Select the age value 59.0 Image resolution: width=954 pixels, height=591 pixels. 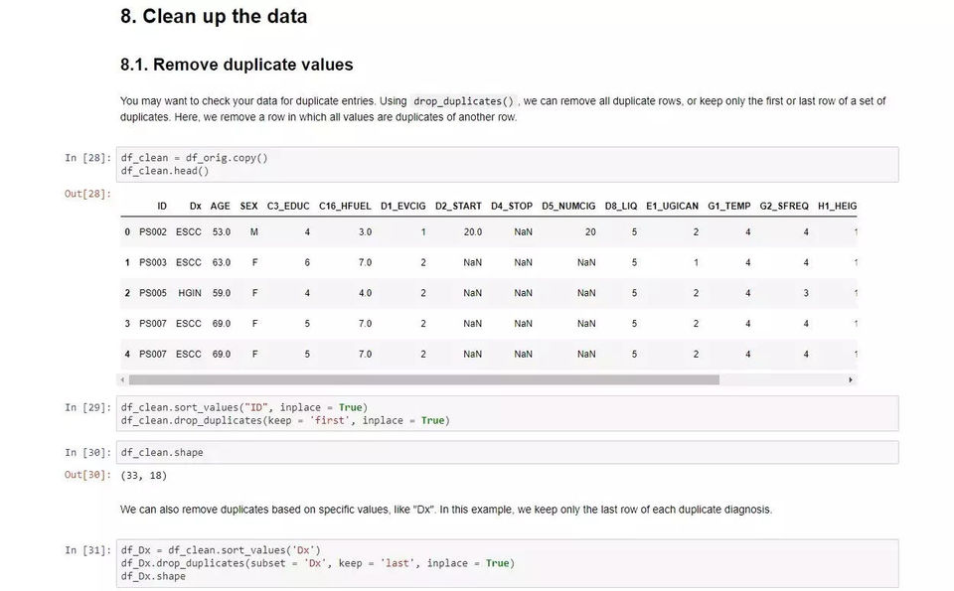pos(222,293)
